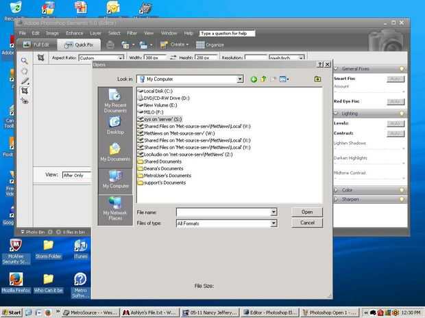425x318 pixels.
Task: Open My Recent Documents in places bar
Action: click(115, 101)
